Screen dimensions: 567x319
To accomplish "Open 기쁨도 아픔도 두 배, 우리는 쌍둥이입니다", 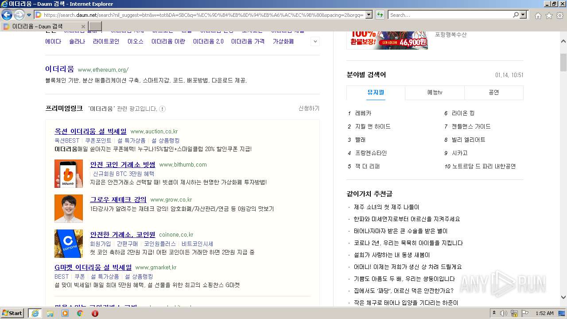I will (404, 279).
